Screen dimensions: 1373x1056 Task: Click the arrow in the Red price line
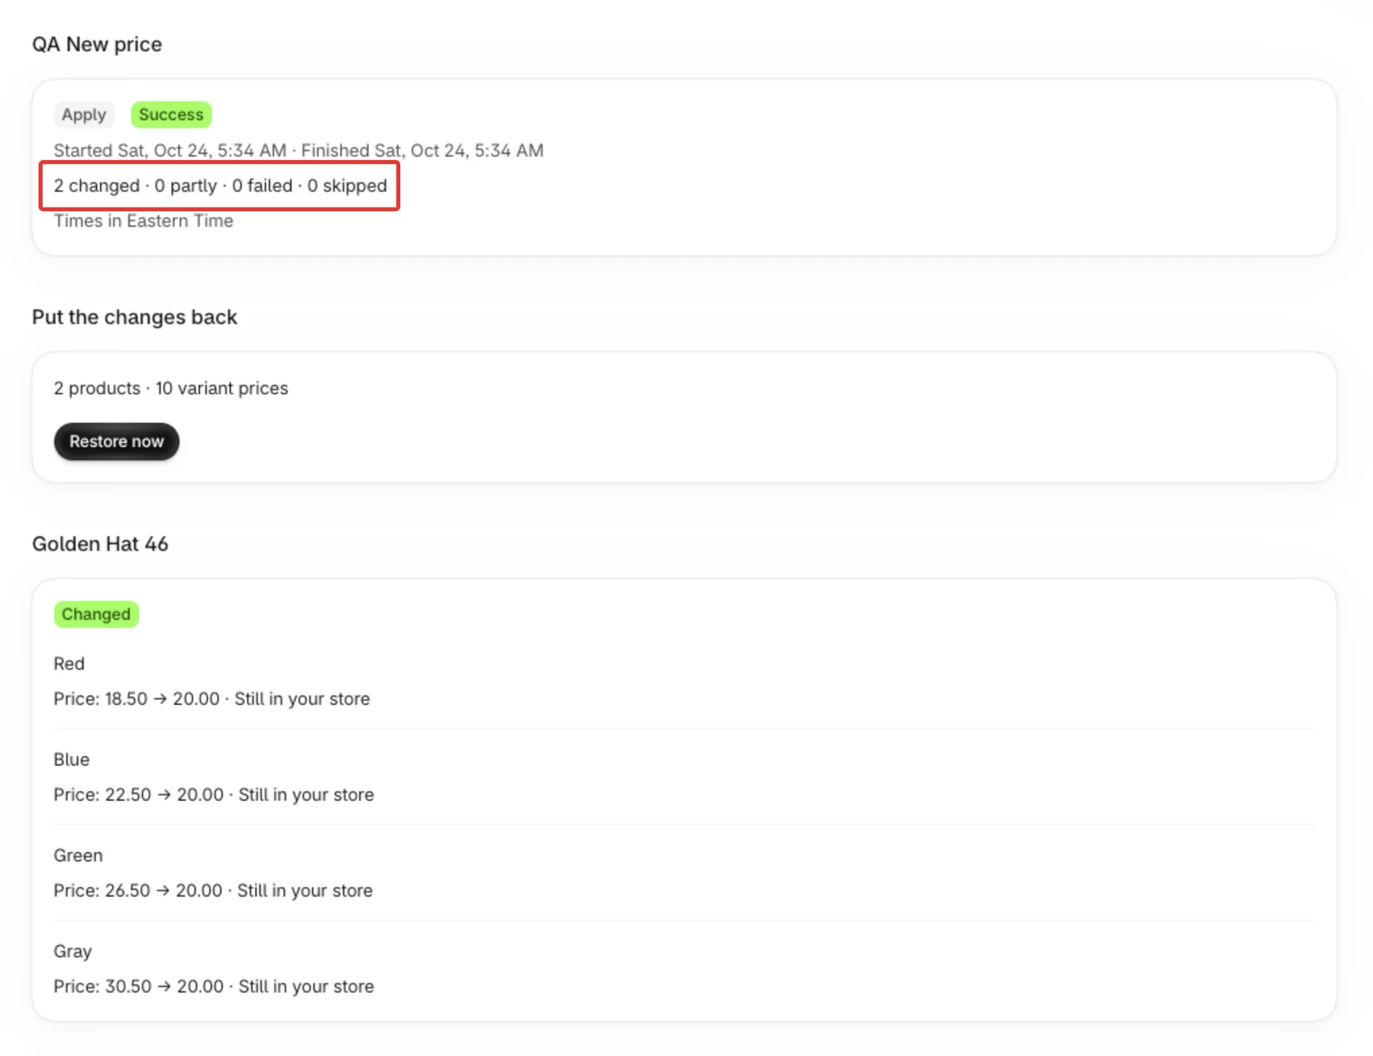(160, 699)
